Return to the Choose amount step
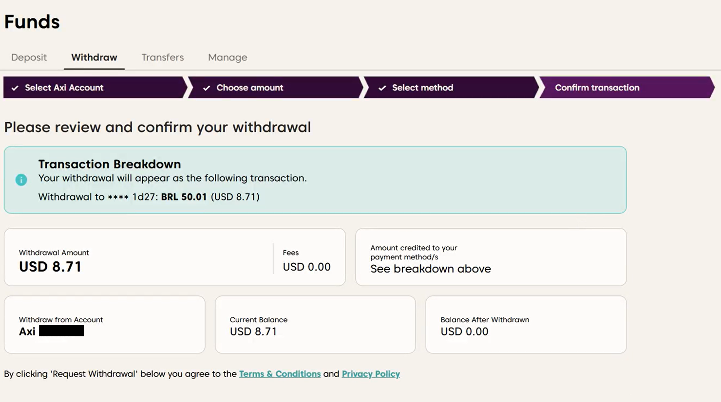This screenshot has width=721, height=402. tap(276, 88)
